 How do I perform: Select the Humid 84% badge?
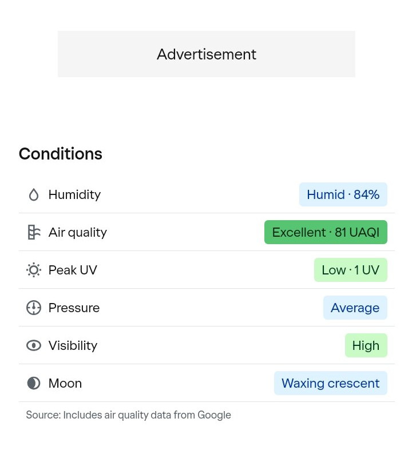[x=343, y=194]
